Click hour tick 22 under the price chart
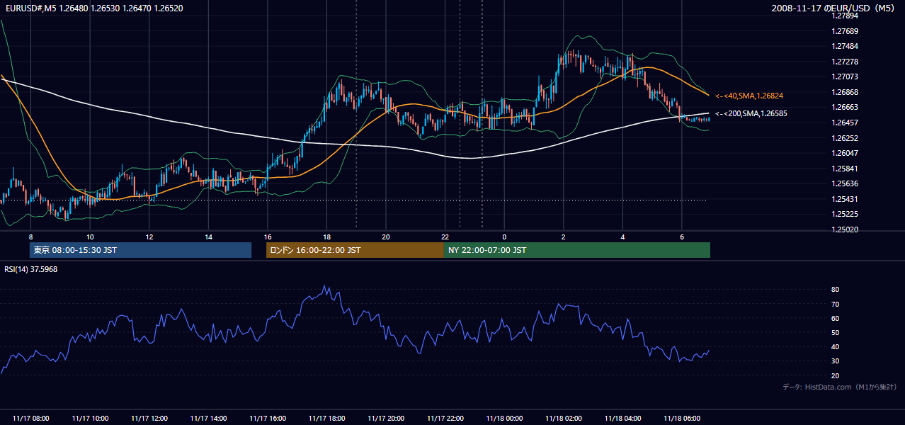The width and height of the screenshot is (905, 425). [445, 237]
